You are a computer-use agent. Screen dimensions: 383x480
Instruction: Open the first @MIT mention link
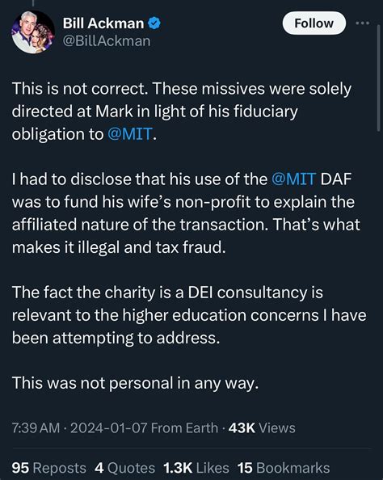(130, 134)
